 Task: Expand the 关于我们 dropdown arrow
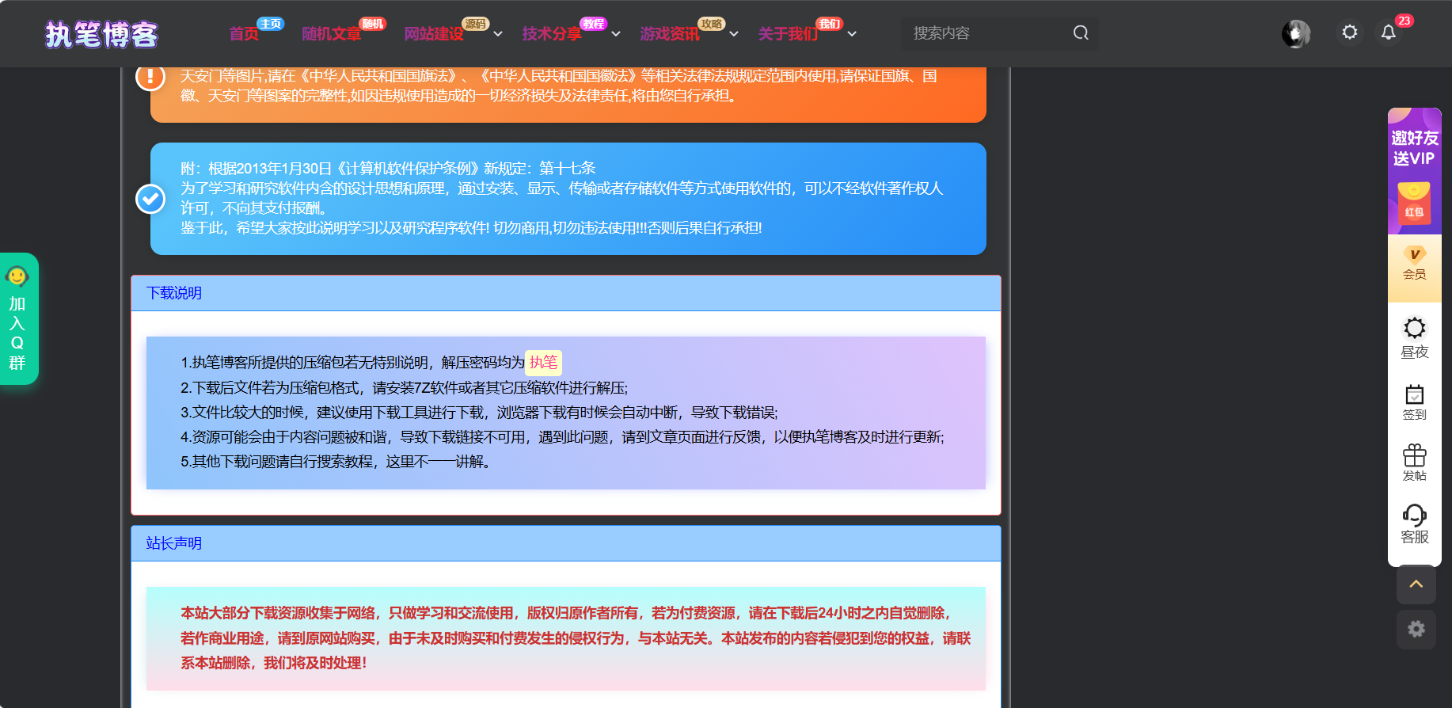coord(852,34)
